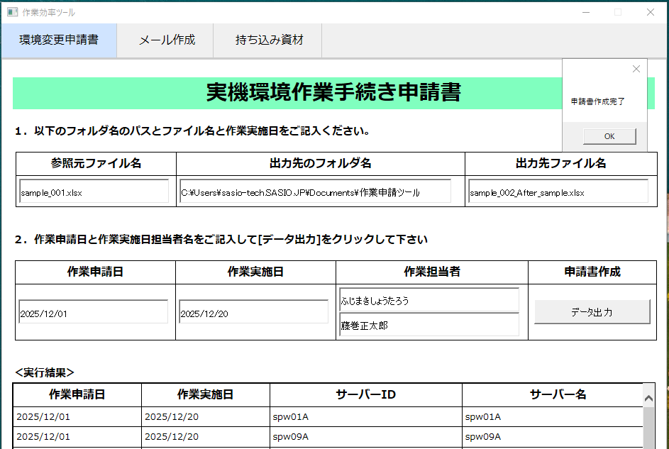
Task: Click the results table vertical scrollbar track
Action: [x=648, y=429]
